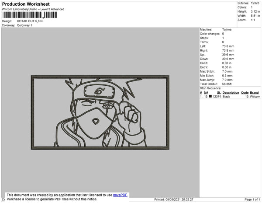The image size is (262, 203).
Task: Select the Wilcom brand cell
Action: [x=255, y=97]
